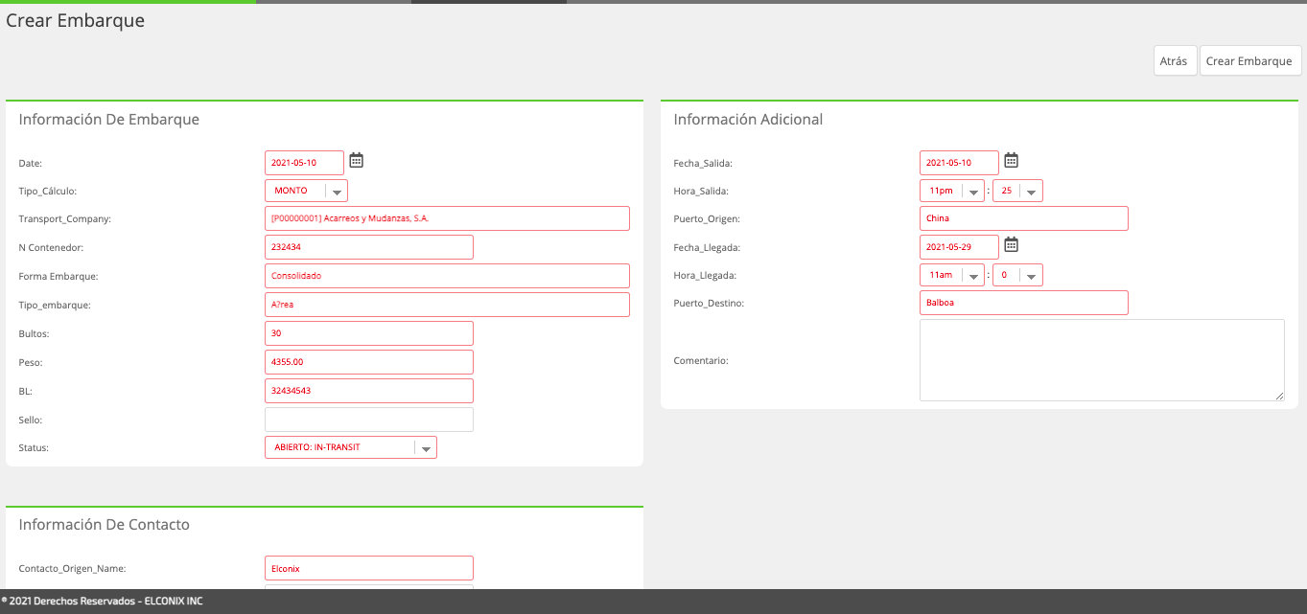
Task: Click the Forma Embarque field
Action: click(447, 276)
